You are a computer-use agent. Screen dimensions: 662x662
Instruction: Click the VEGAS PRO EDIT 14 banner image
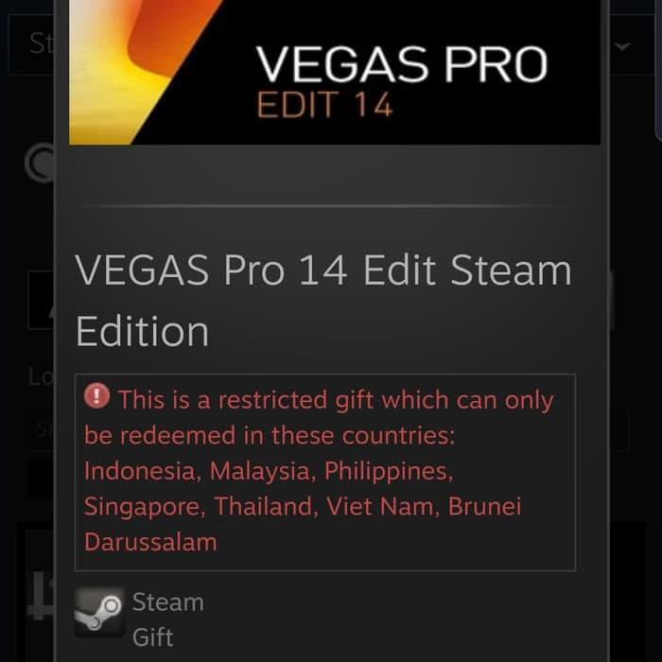(x=335, y=72)
